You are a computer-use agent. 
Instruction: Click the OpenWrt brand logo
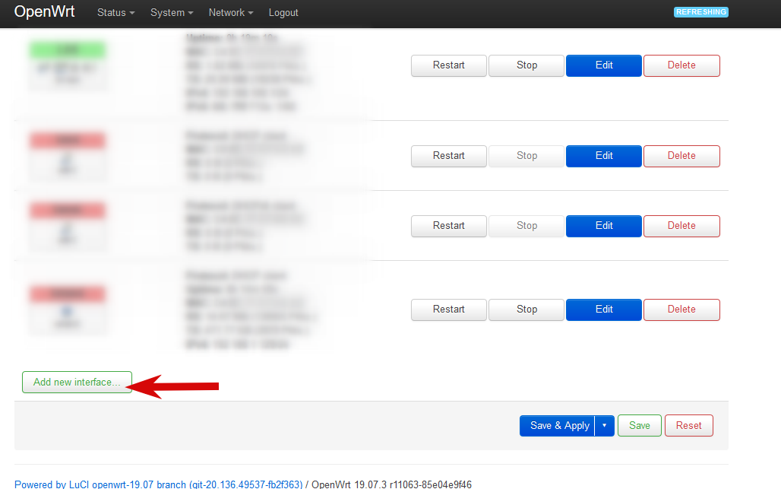tap(44, 12)
